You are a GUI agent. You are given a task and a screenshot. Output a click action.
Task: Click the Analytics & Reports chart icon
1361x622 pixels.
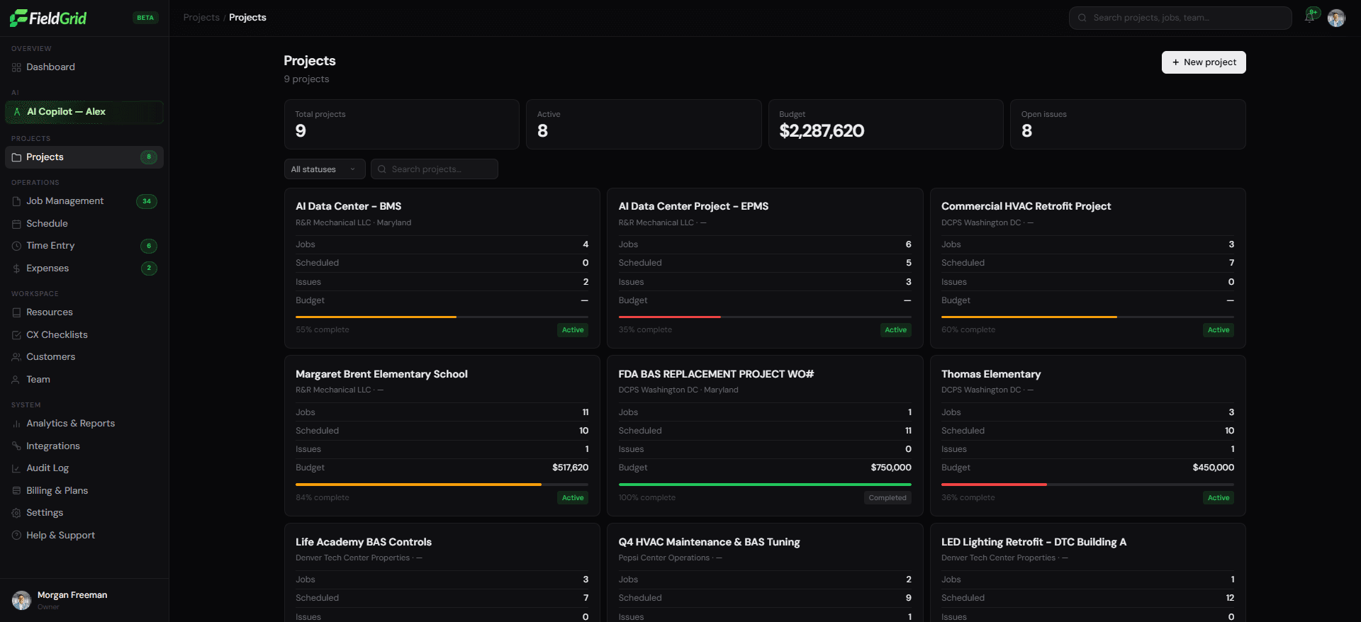pos(16,424)
